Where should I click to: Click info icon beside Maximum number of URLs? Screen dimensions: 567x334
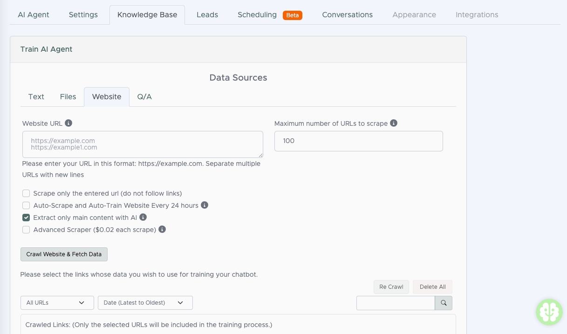point(394,123)
